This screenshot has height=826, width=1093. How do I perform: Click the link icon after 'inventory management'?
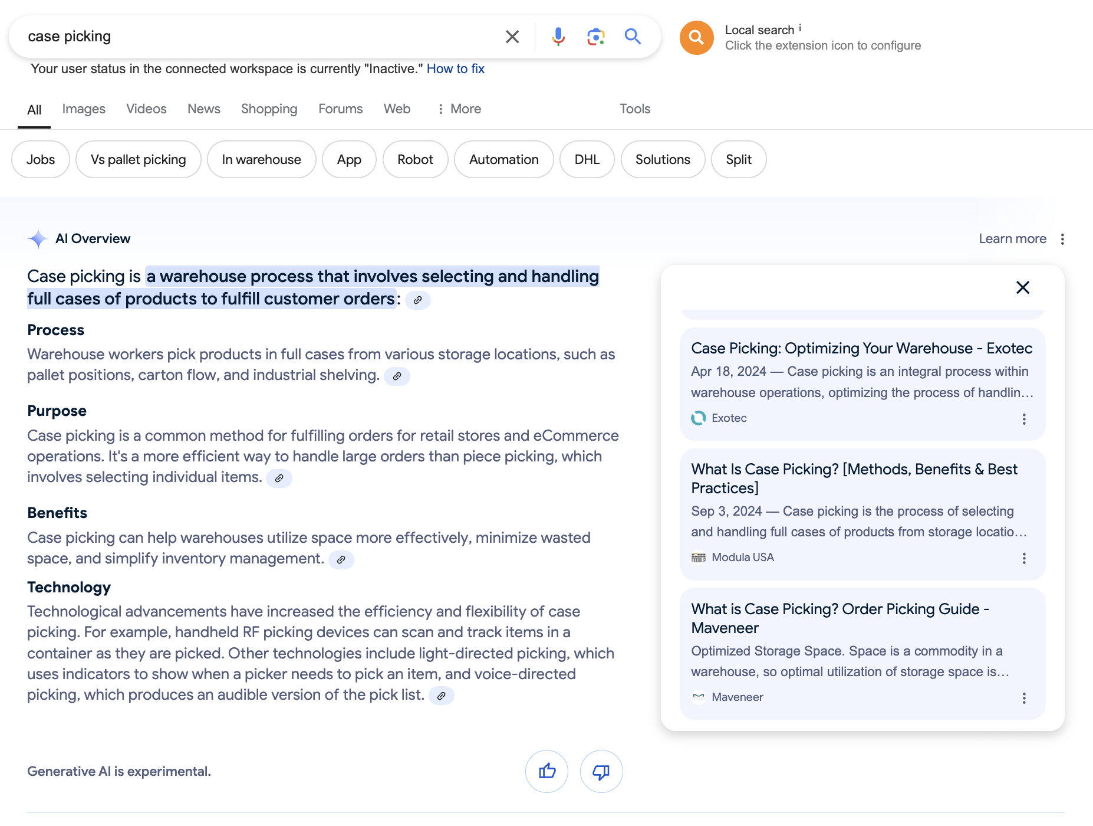(341, 559)
